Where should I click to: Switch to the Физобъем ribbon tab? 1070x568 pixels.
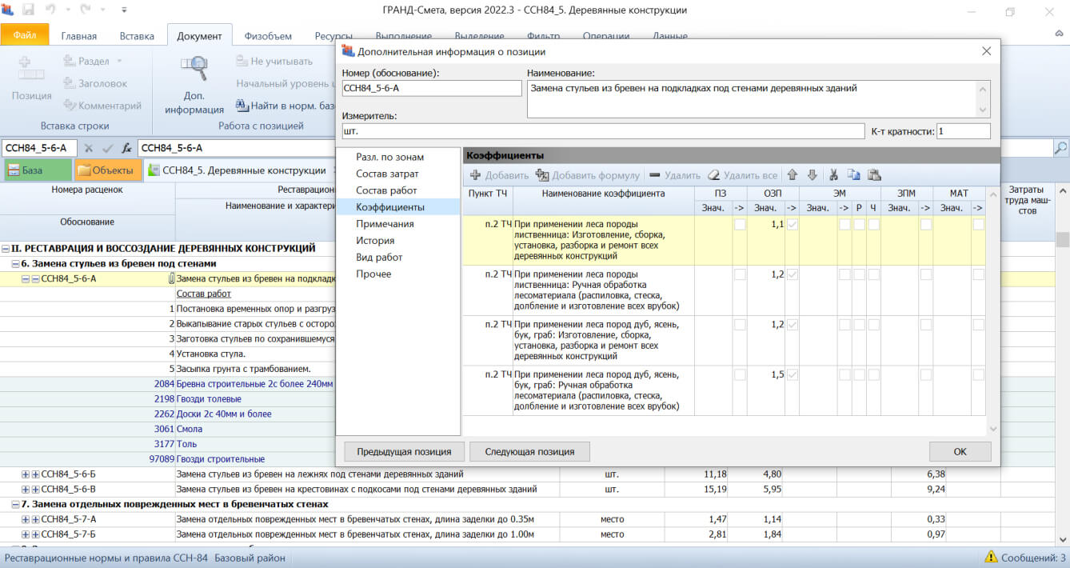click(x=268, y=36)
